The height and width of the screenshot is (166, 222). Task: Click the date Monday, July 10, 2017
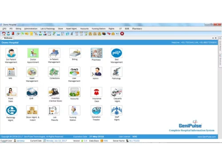coord(56,141)
